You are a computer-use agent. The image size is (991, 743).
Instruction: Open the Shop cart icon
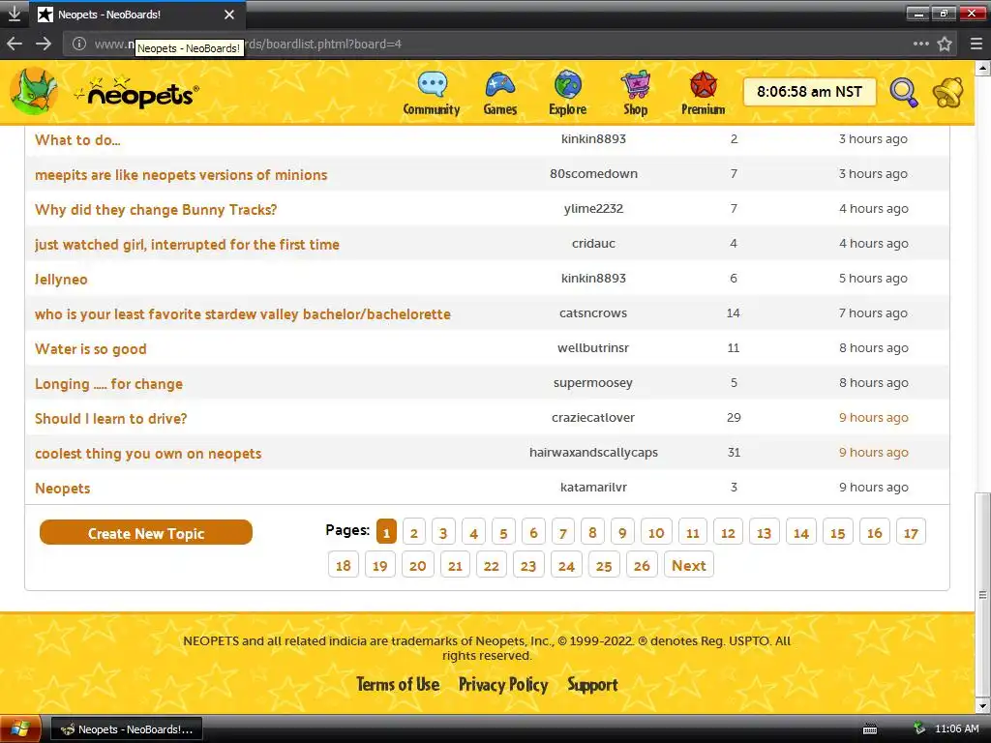[x=635, y=85]
